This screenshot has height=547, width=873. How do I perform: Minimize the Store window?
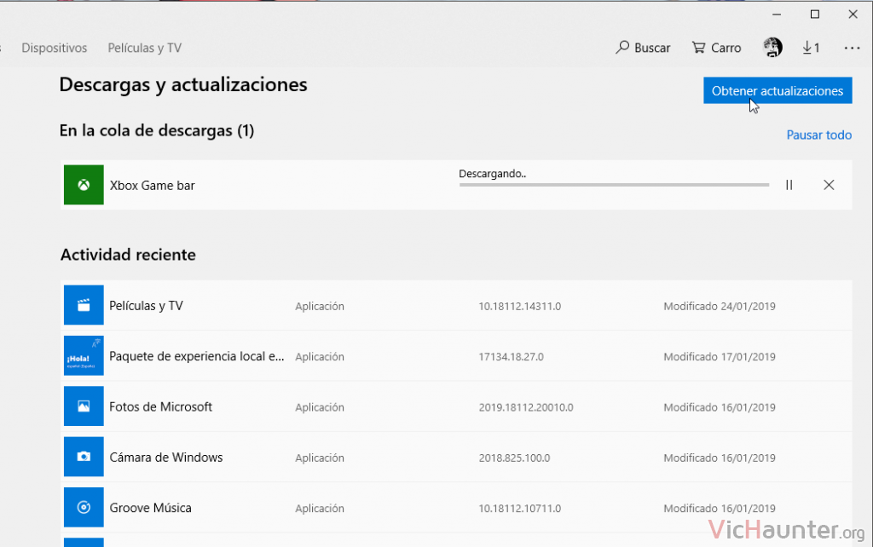point(777,14)
